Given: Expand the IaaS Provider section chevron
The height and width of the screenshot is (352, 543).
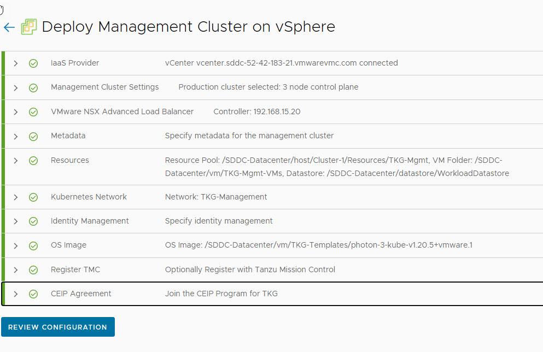Looking at the screenshot, I should tap(16, 63).
